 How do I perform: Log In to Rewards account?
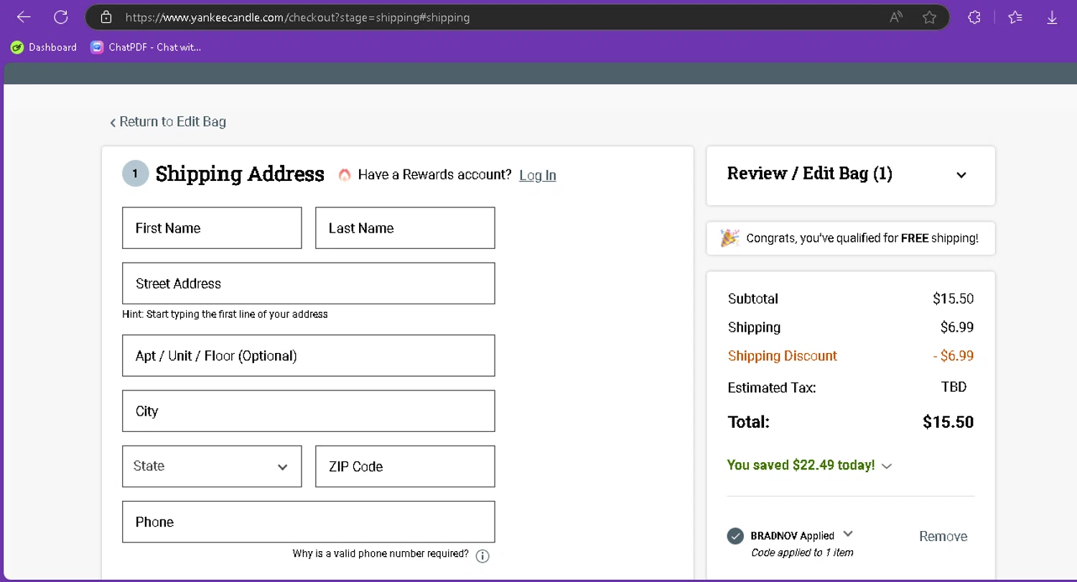point(538,175)
